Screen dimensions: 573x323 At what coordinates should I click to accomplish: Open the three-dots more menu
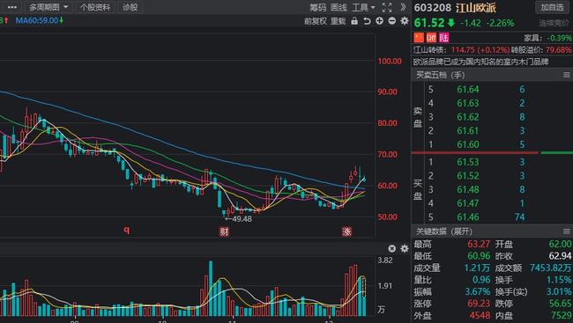tap(11, 7)
